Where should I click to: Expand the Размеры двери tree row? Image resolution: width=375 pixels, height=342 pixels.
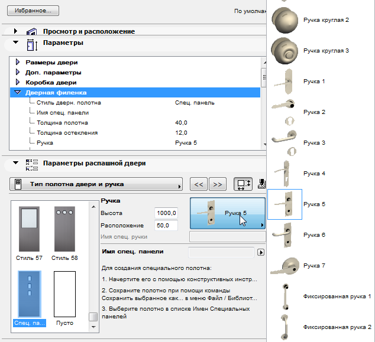coord(18,62)
